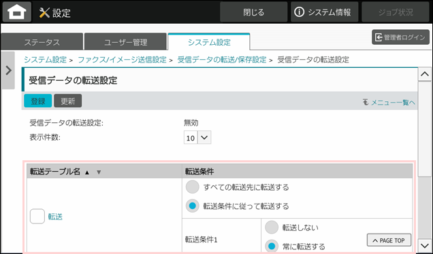Viewport: 433px width, 254px height.
Task: Select すべての転送先に転送する radio button
Action: tap(193, 187)
